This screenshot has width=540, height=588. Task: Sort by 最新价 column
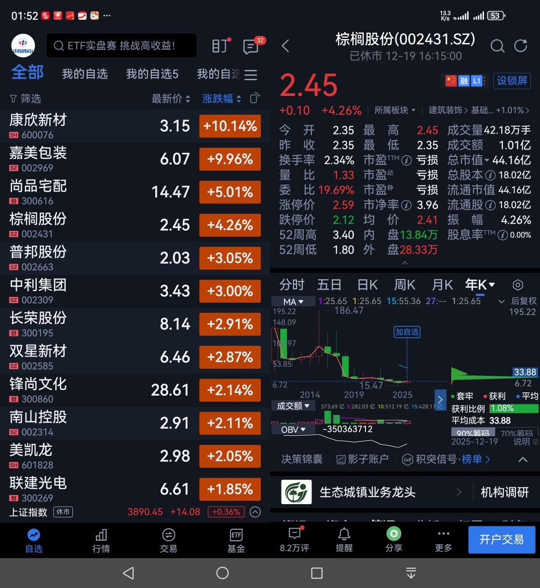click(171, 99)
